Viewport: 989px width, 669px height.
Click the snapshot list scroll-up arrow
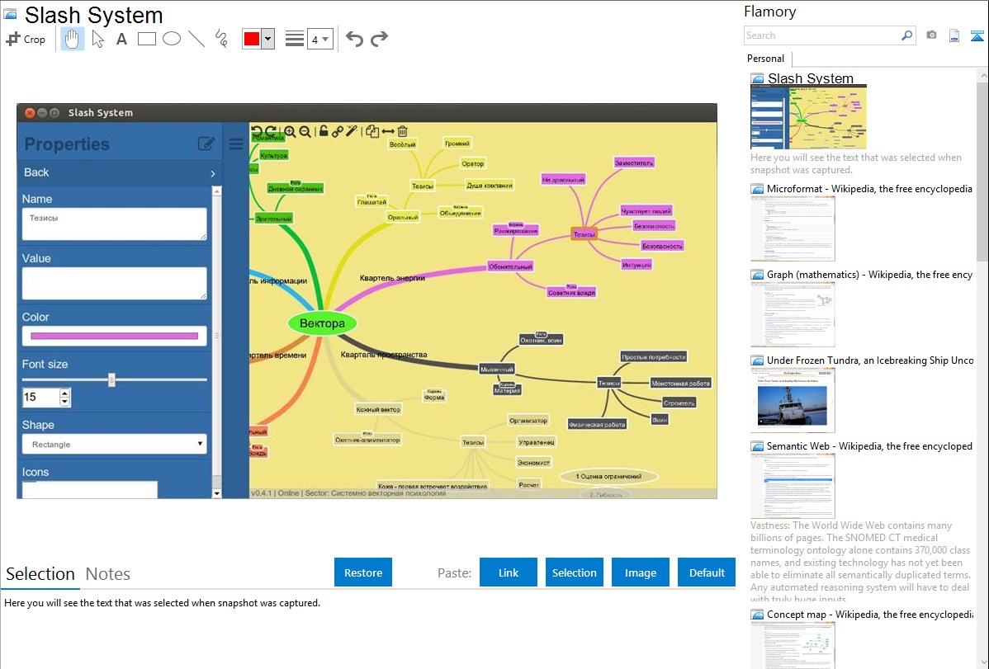pos(982,75)
